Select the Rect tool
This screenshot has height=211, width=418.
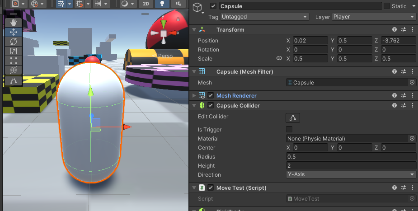[x=13, y=61]
